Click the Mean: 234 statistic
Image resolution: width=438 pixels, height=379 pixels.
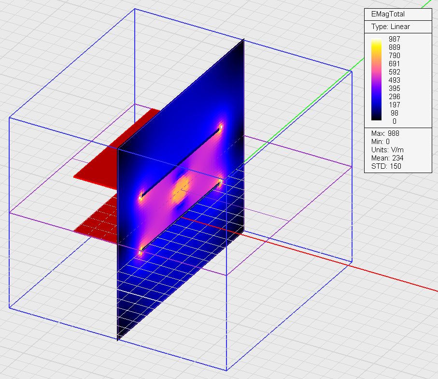pyautogui.click(x=387, y=158)
